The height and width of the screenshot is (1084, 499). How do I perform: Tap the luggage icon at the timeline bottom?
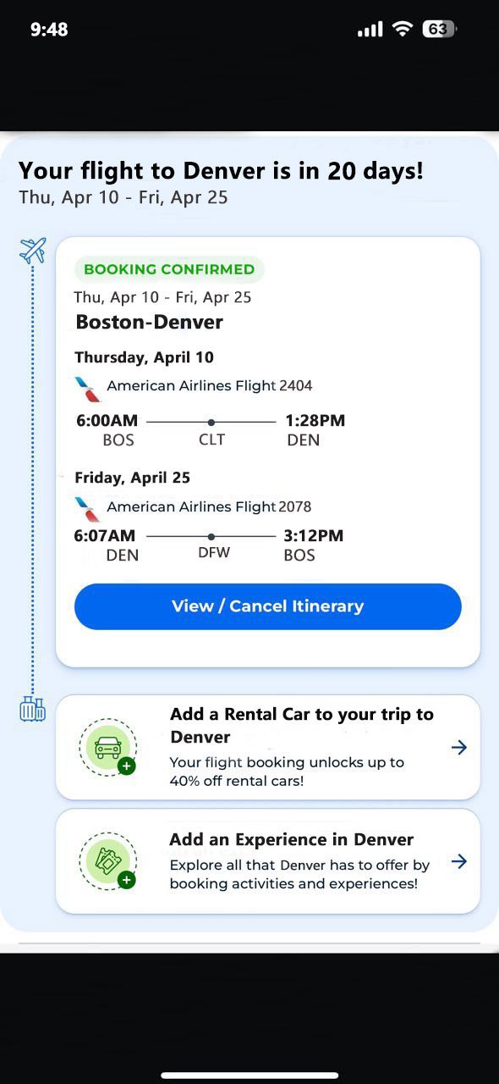(32, 709)
